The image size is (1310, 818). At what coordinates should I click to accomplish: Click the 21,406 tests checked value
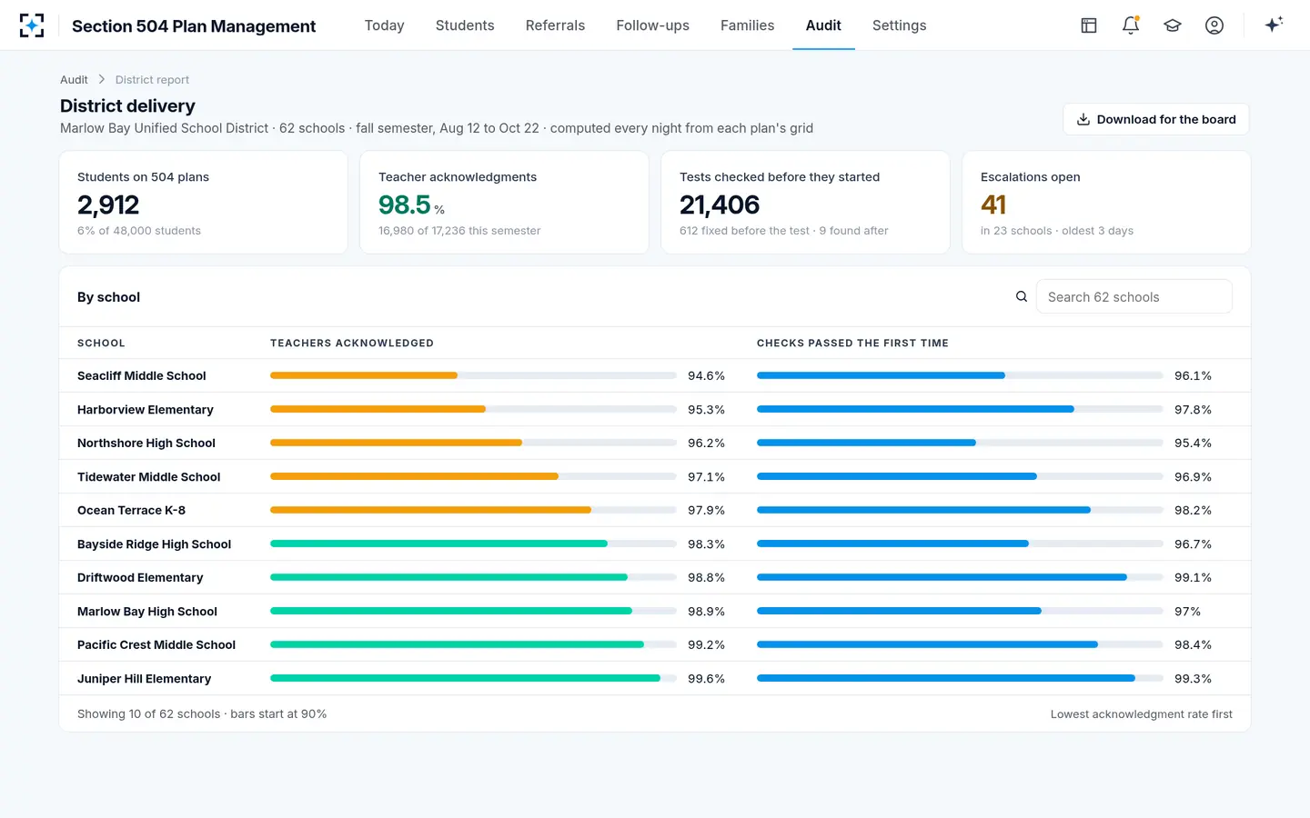pyautogui.click(x=720, y=205)
